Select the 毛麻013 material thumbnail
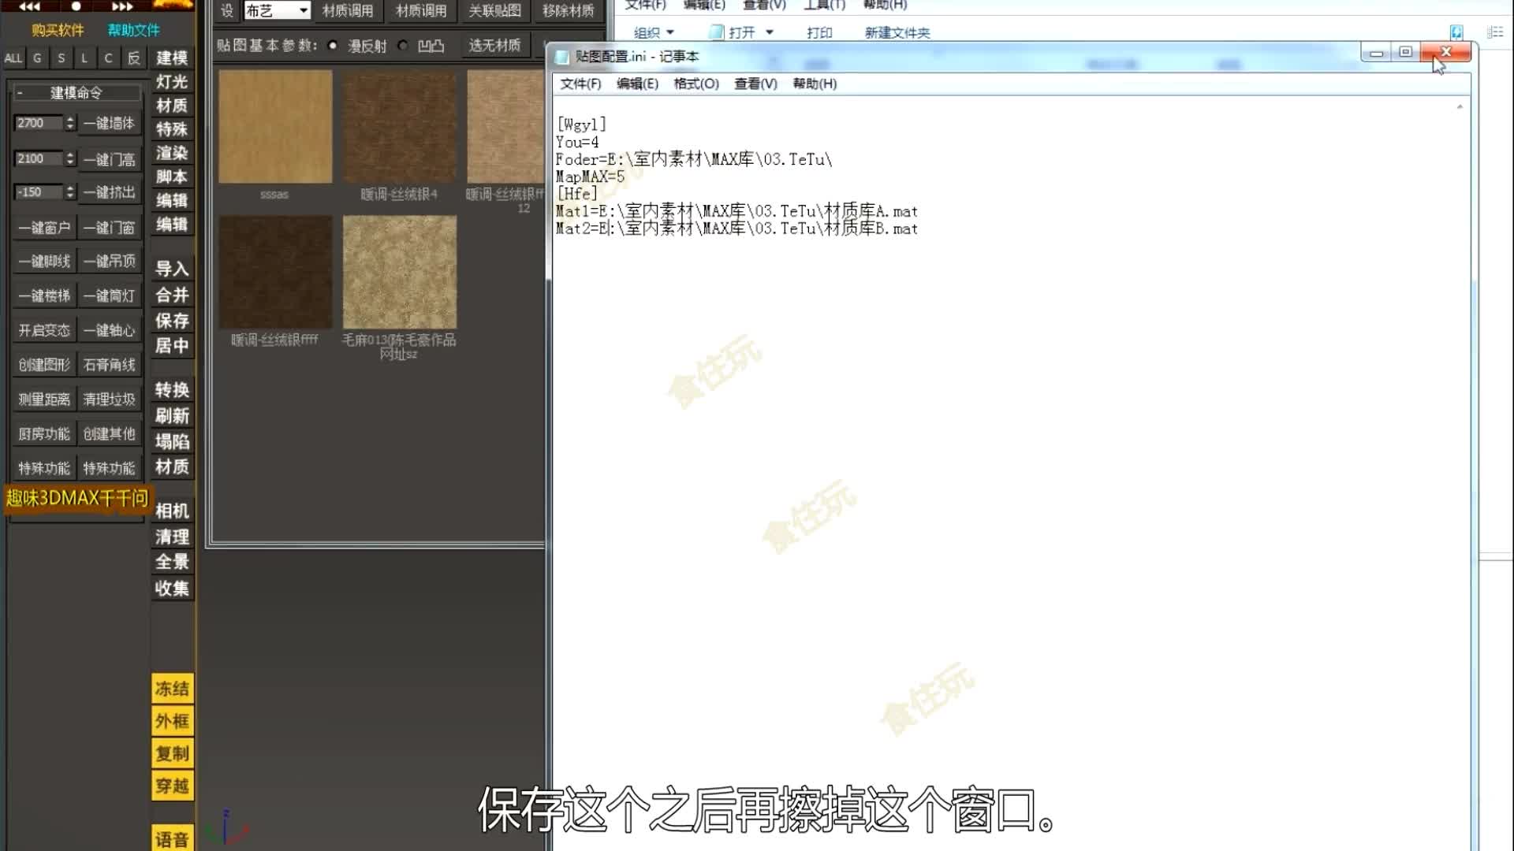The image size is (1514, 851). 400,272
